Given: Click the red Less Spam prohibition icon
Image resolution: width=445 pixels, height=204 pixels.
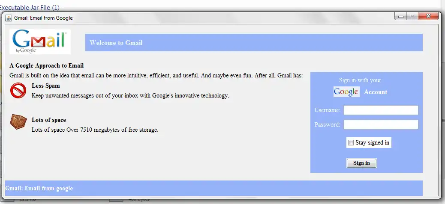Looking at the screenshot, I should [18, 90].
